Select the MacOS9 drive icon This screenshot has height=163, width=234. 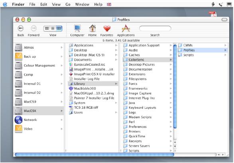(x=18, y=102)
